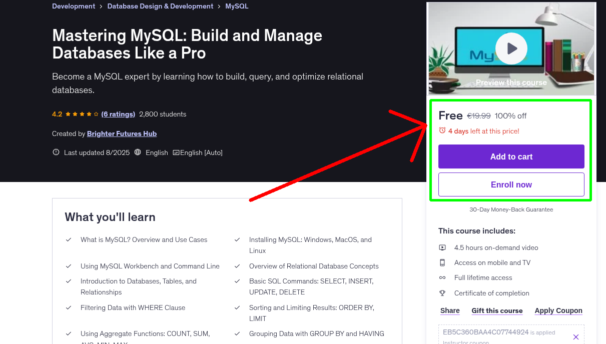Click the mobile and TV access icon
The width and height of the screenshot is (606, 344).
tap(442, 262)
